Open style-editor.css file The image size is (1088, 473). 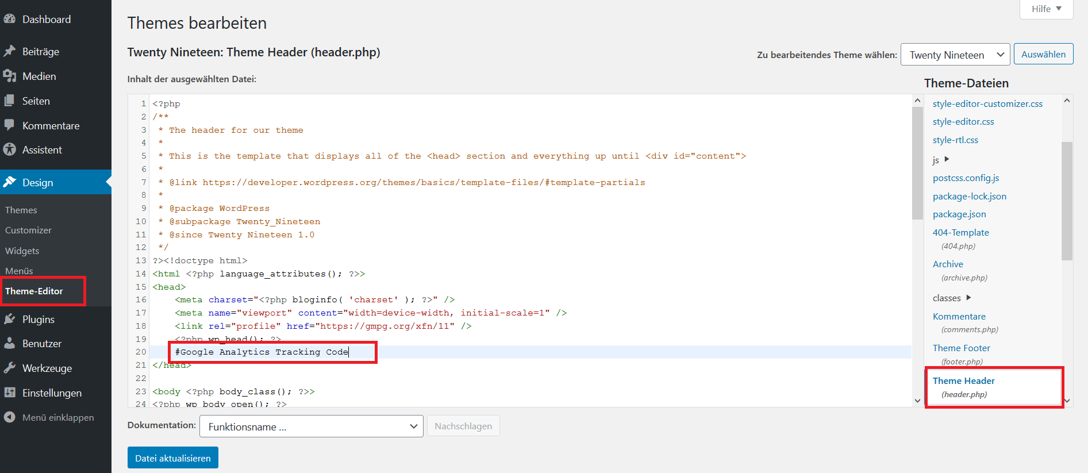963,121
